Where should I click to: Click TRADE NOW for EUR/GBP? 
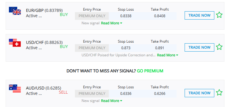coord(199,15)
